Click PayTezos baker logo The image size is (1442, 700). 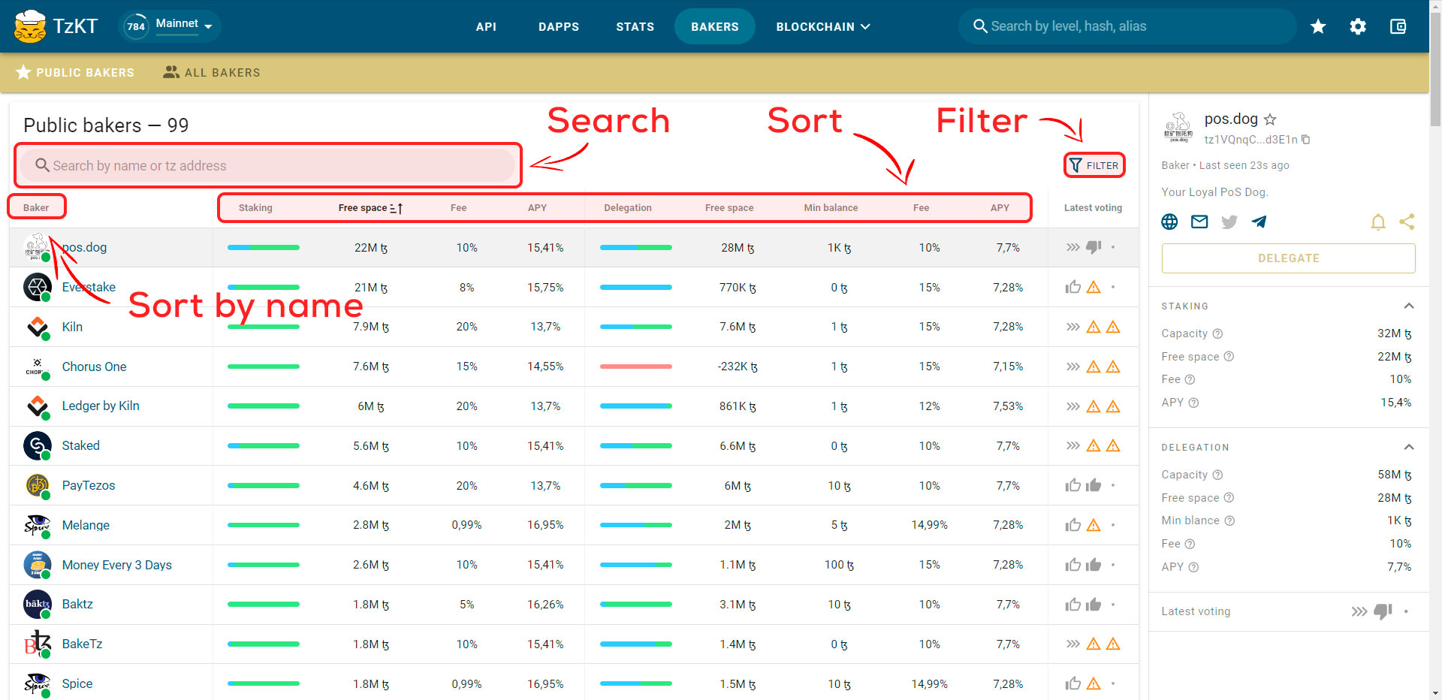coord(38,485)
